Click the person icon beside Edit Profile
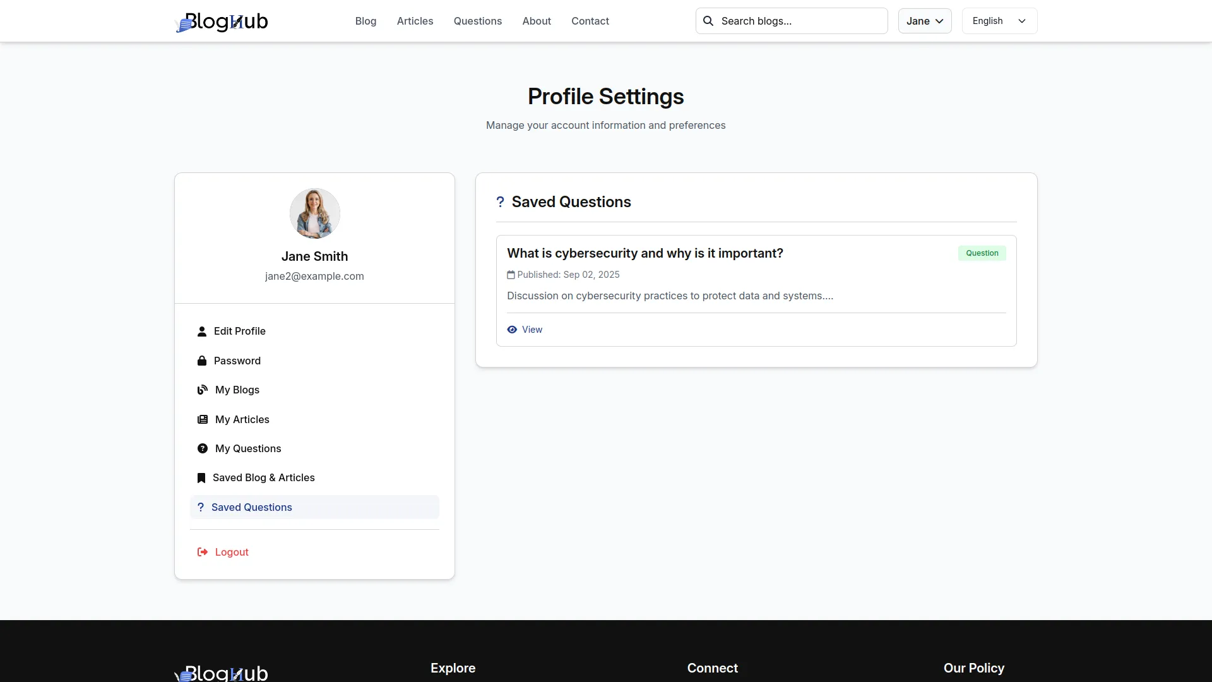The width and height of the screenshot is (1212, 682). coord(202,332)
